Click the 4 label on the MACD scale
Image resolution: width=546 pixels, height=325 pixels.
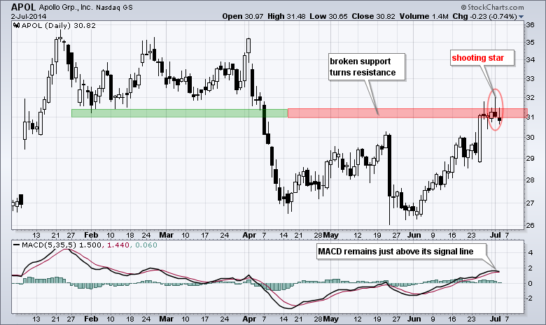coord(531,253)
